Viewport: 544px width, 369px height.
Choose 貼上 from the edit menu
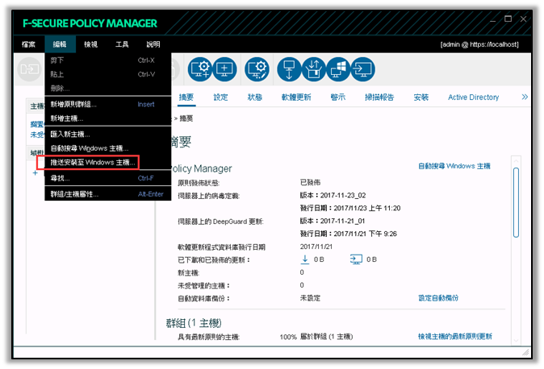tap(108, 74)
